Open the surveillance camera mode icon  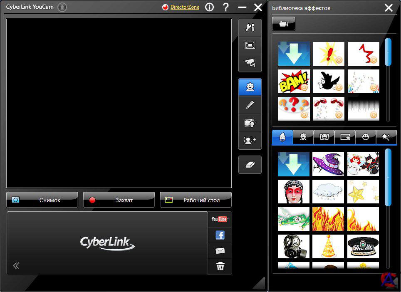250,63
